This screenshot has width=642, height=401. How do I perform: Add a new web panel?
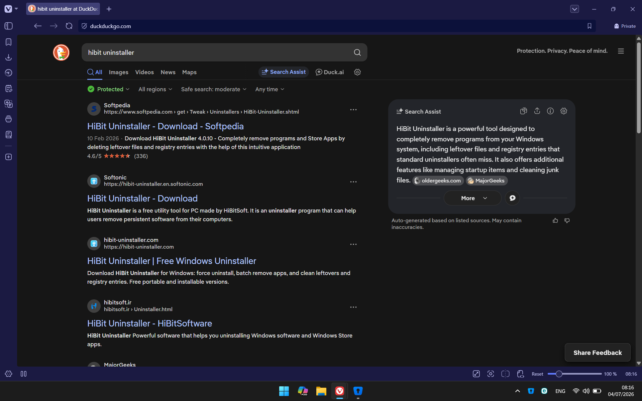tap(9, 157)
